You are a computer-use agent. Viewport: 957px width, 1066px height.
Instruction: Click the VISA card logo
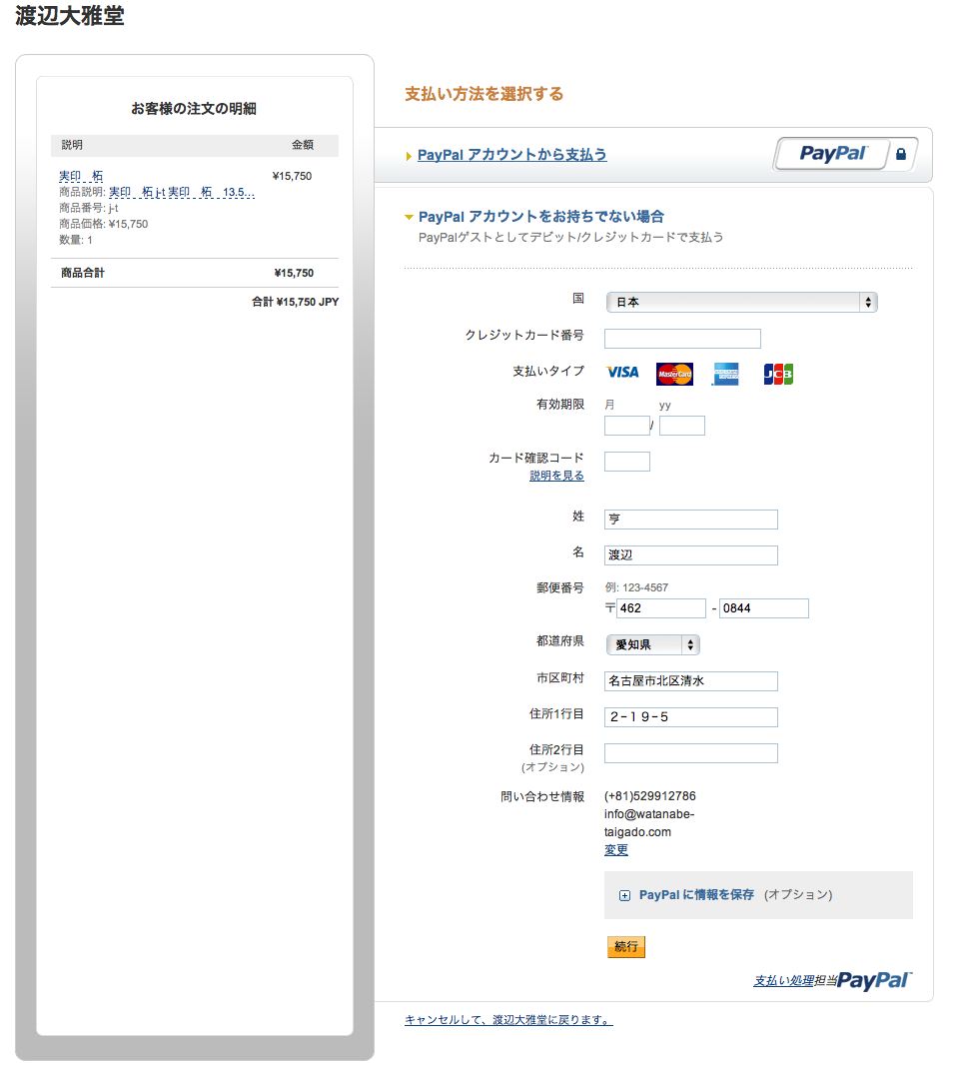(x=622, y=372)
